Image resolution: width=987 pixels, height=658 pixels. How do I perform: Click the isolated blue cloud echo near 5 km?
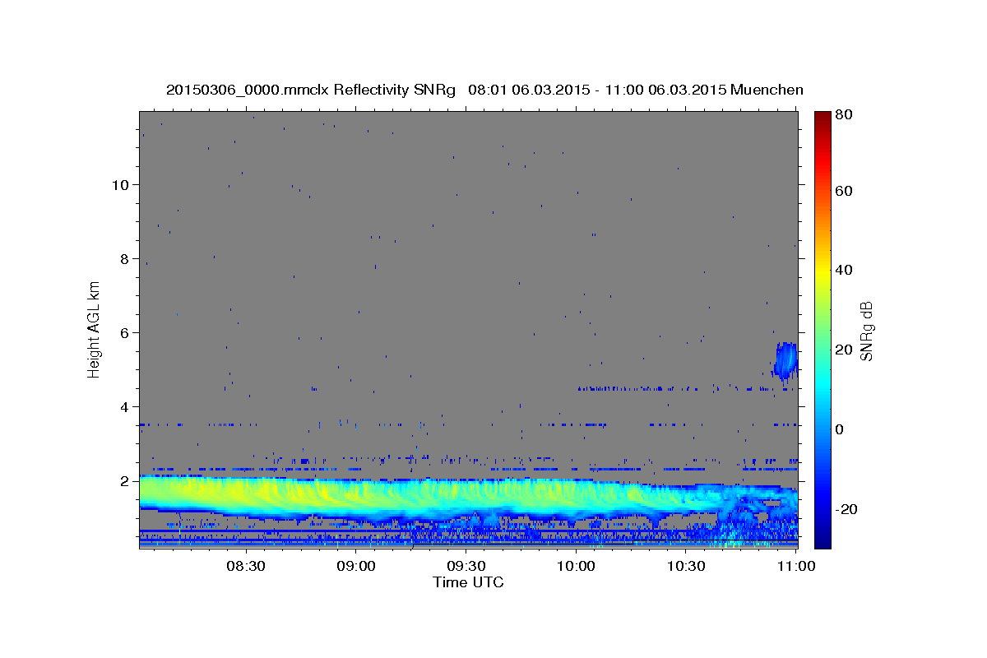[x=785, y=361]
